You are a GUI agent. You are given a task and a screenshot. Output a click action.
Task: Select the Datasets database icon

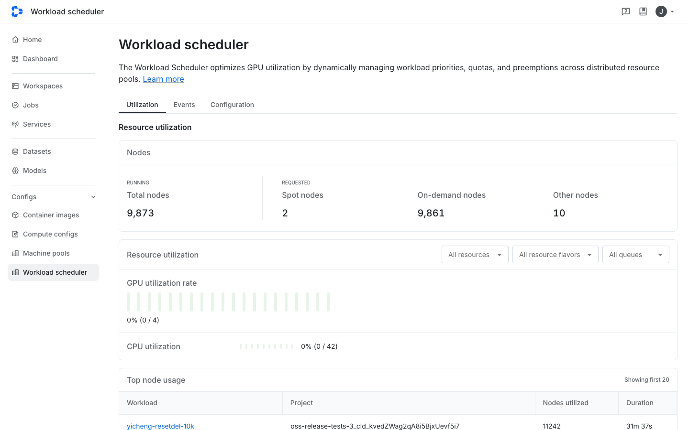pos(15,151)
